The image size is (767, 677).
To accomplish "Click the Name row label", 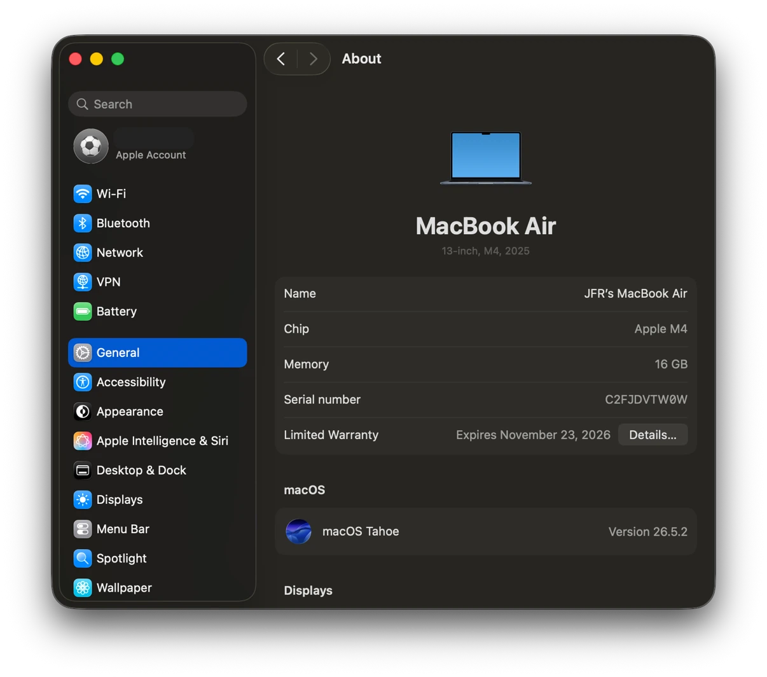I will click(x=300, y=293).
